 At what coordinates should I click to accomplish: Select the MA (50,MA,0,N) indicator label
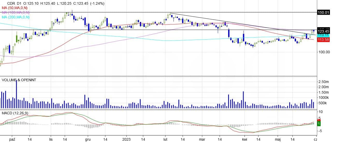click(x=15, y=8)
